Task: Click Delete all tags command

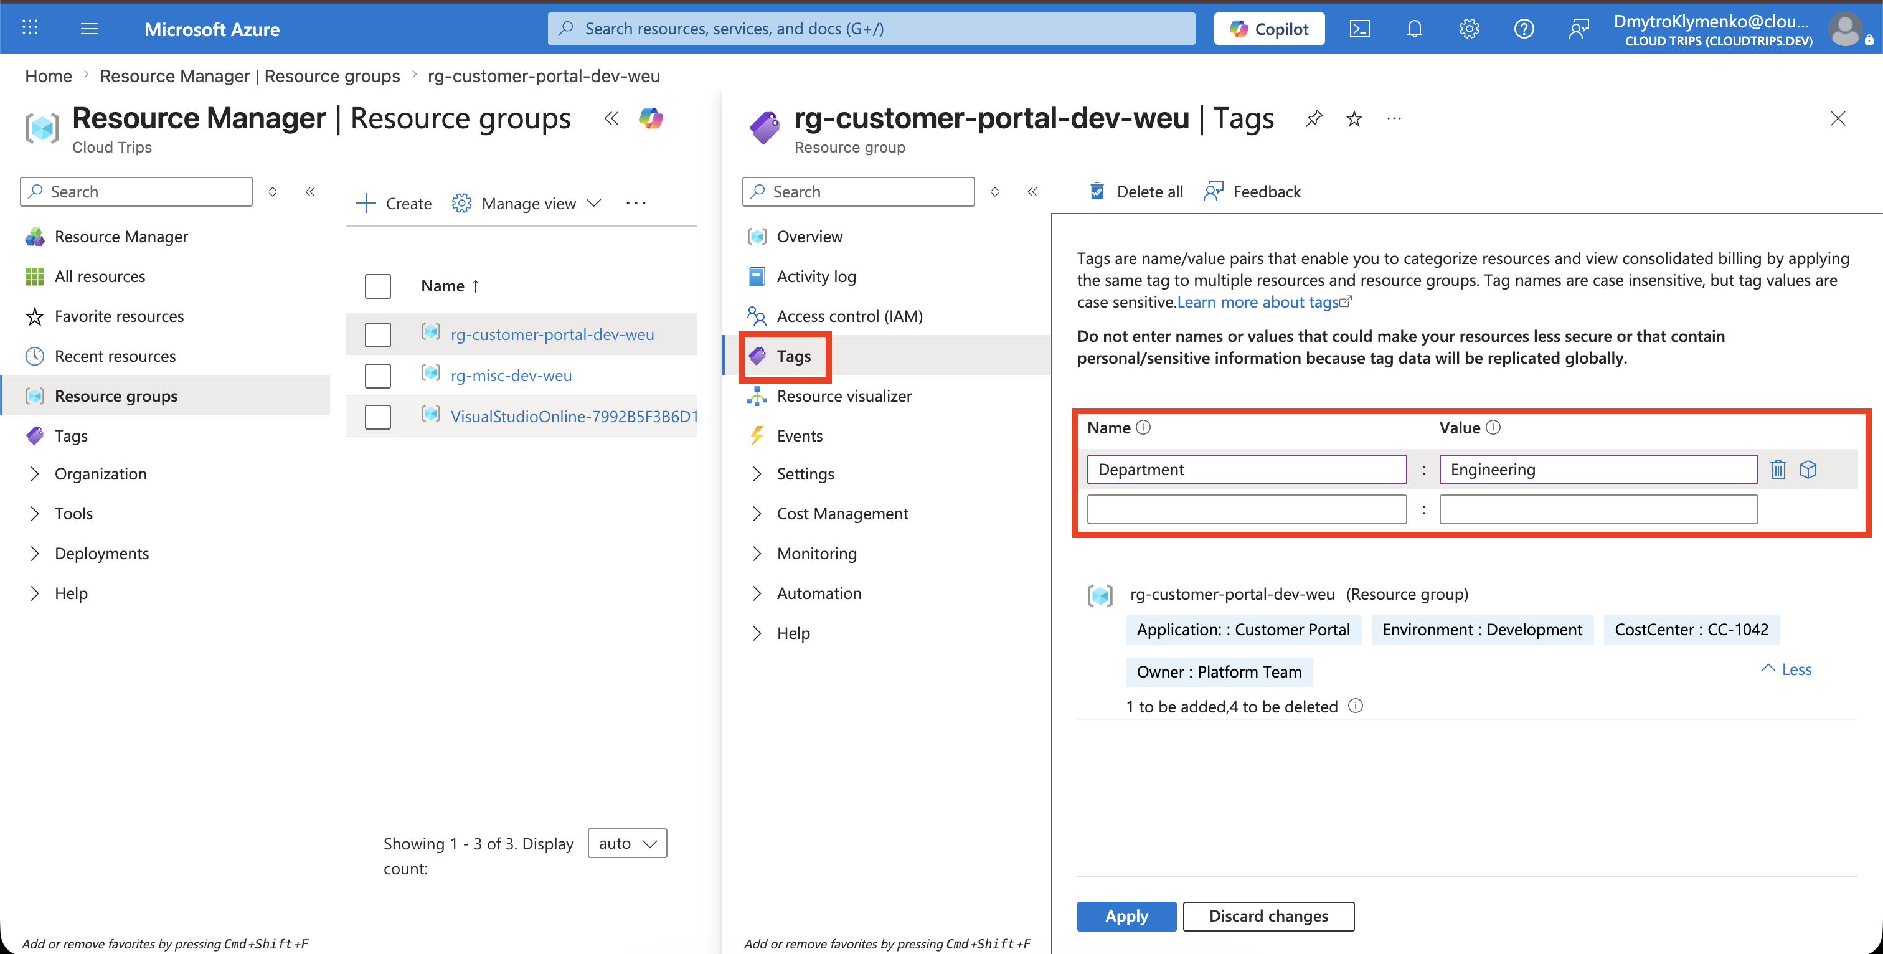Action: [1135, 192]
